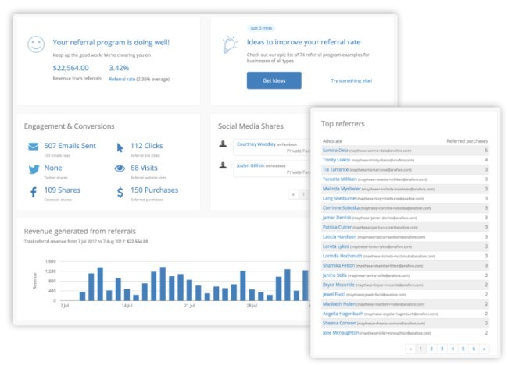This screenshot has height=365, width=508.
Task: Go to page 6 of Top referrers
Action: pos(474,349)
